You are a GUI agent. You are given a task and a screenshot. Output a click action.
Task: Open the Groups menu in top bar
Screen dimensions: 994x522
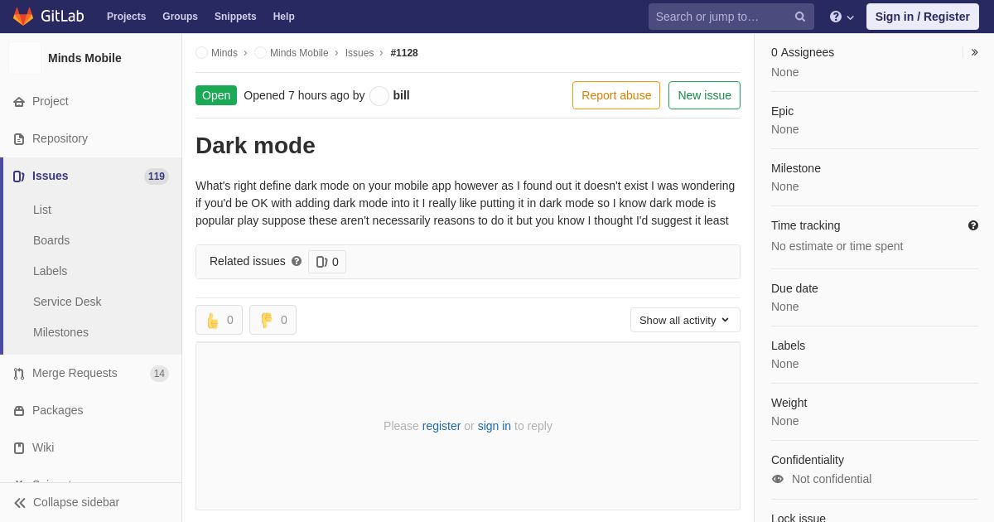click(180, 17)
